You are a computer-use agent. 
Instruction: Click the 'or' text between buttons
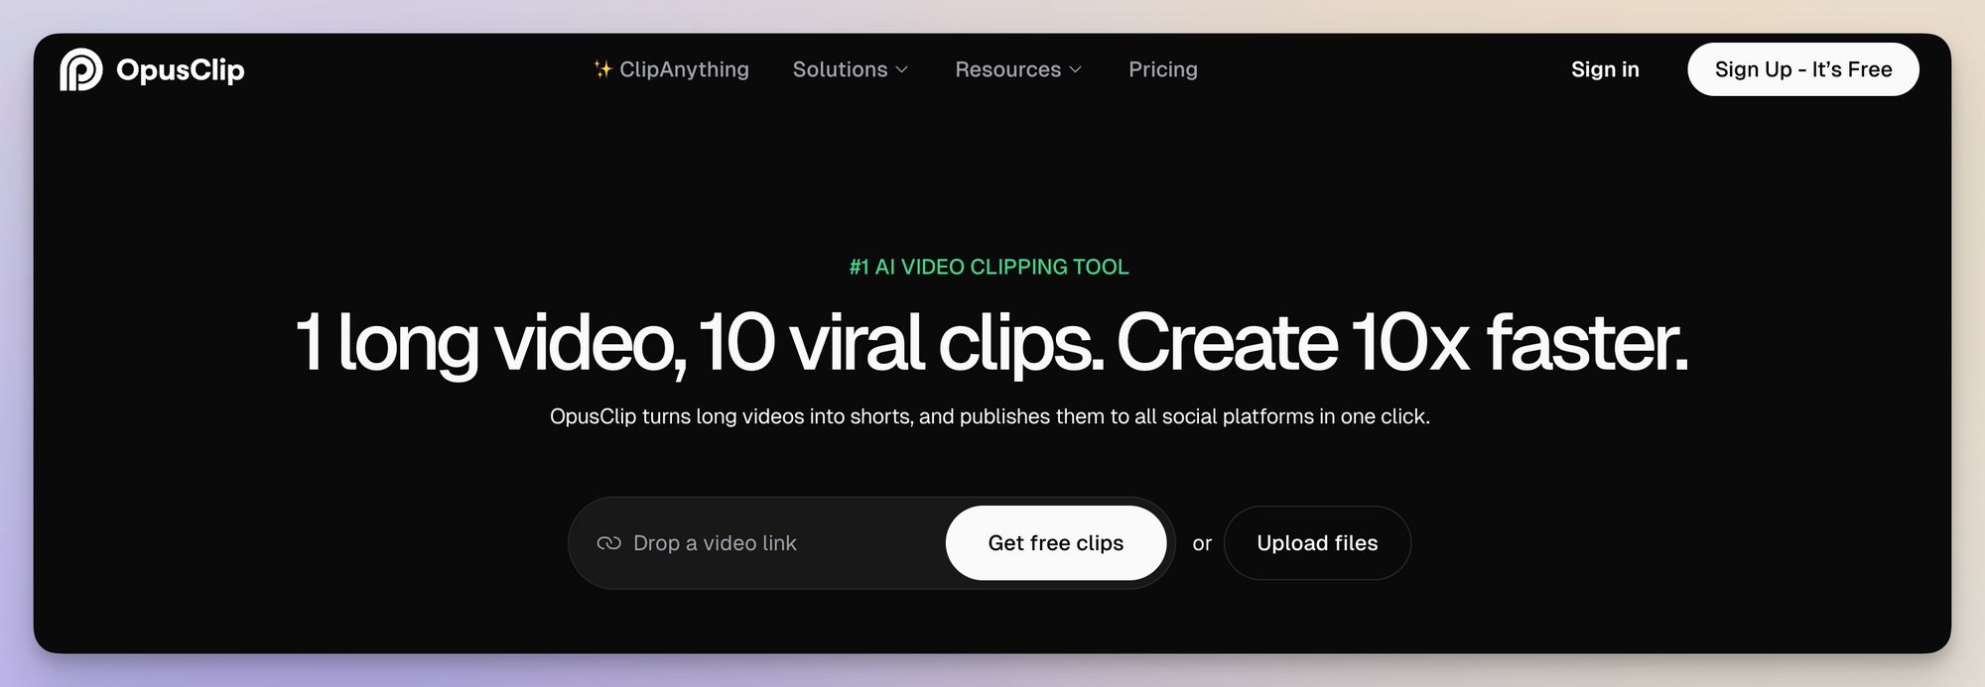[1202, 543]
